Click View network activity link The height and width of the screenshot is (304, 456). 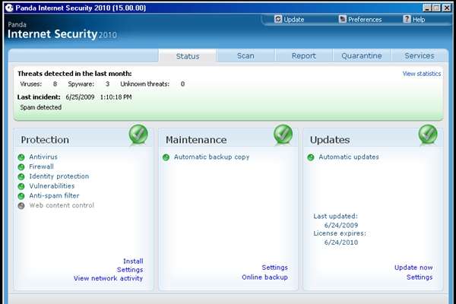[x=108, y=278]
